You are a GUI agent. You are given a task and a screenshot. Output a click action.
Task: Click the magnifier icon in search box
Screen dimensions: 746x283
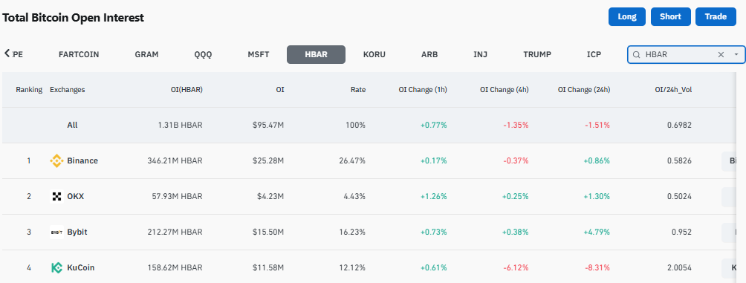(x=636, y=55)
